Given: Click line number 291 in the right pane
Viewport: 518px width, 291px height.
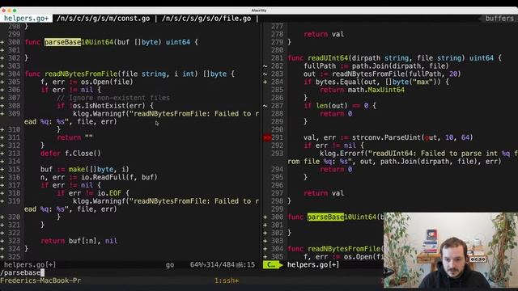Looking at the screenshot, I should pyautogui.click(x=277, y=137).
